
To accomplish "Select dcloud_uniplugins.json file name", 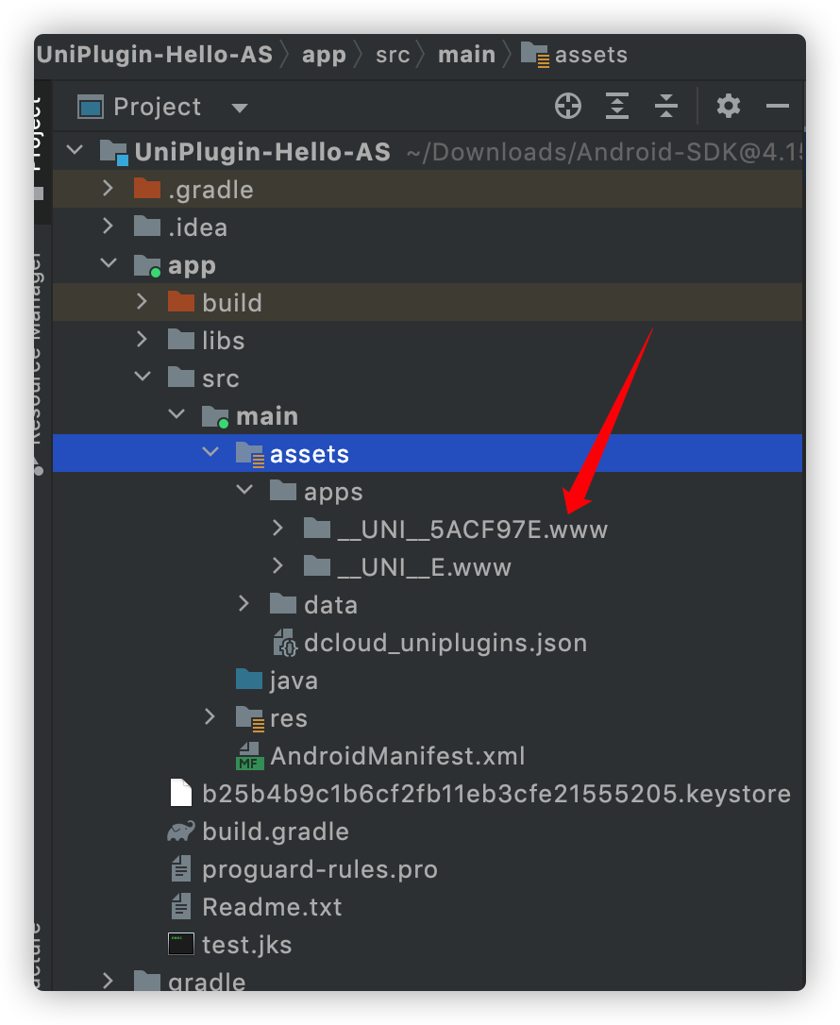I will 445,643.
